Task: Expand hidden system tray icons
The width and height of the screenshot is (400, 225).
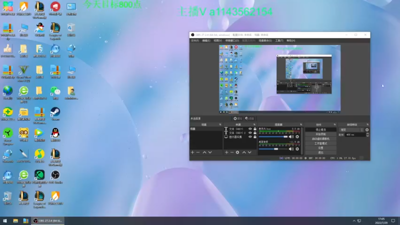Action: coord(354,221)
